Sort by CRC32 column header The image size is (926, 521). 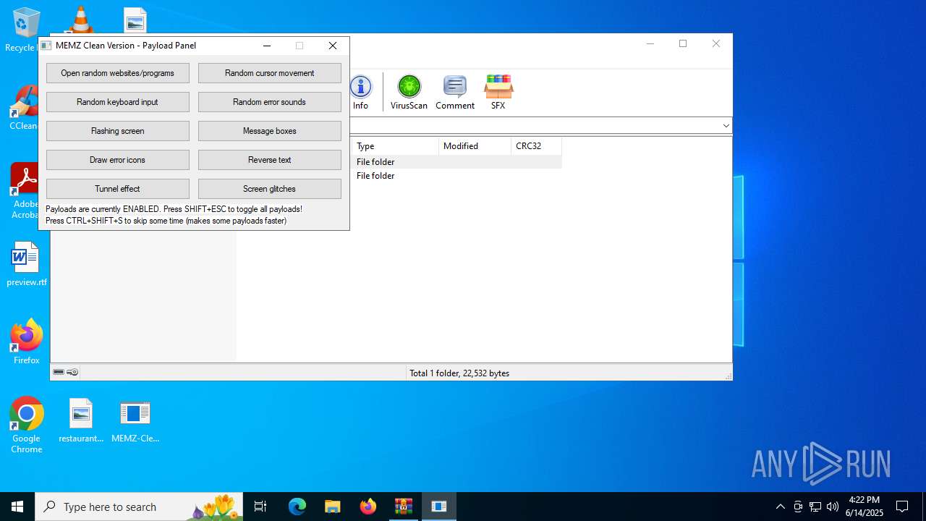point(536,146)
